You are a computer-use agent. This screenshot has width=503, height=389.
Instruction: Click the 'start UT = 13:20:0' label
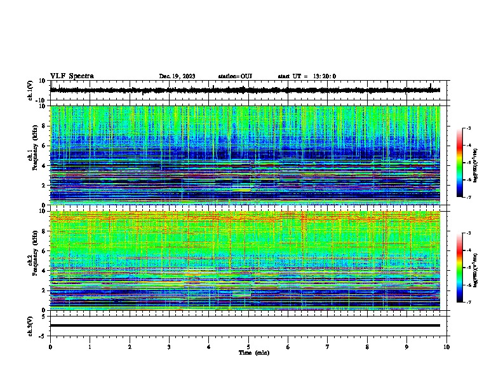[307, 76]
